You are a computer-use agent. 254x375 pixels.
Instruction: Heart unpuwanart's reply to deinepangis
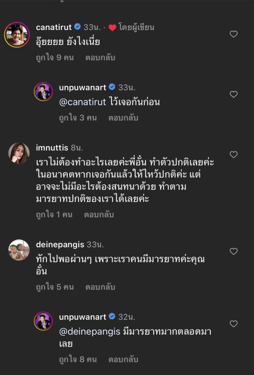coord(233,324)
